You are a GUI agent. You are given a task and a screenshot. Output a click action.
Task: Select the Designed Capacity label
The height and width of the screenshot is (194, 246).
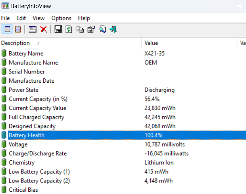pyautogui.click(x=32, y=127)
